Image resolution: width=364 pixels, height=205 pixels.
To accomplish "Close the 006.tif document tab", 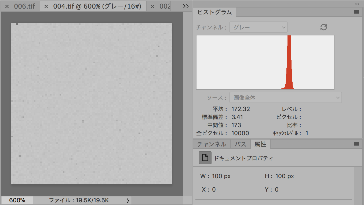I will click(7, 6).
